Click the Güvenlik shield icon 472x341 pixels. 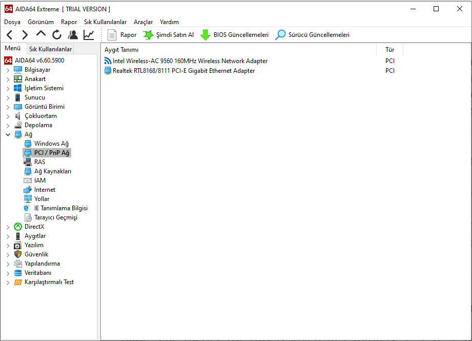tap(18, 254)
